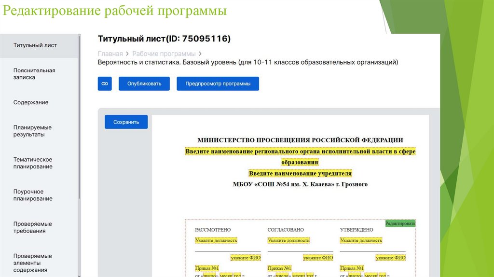Click the school name МБОУ «СОШ №54»
Viewport: 494px width, 277px height.
point(300,184)
